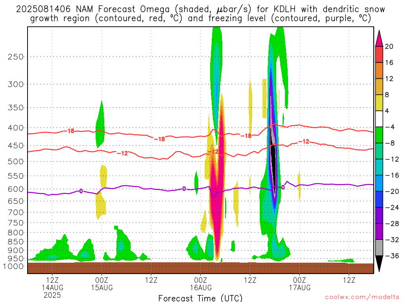Click the Forecast Time (UTC) axis title
403x302 pixels.
coord(200,298)
